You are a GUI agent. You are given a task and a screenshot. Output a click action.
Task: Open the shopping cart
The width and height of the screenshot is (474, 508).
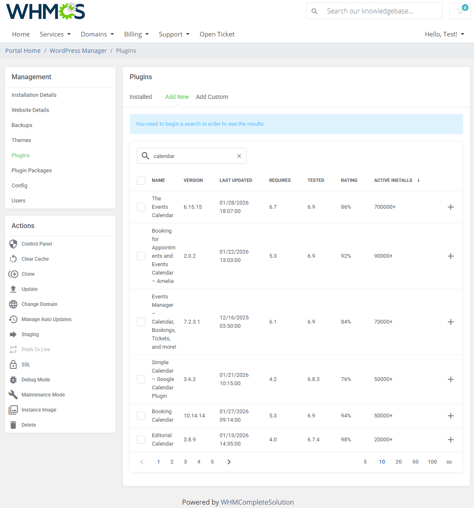pyautogui.click(x=460, y=11)
